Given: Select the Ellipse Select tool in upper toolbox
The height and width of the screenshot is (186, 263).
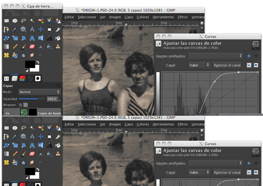Looking at the screenshot, I should point(15,21).
